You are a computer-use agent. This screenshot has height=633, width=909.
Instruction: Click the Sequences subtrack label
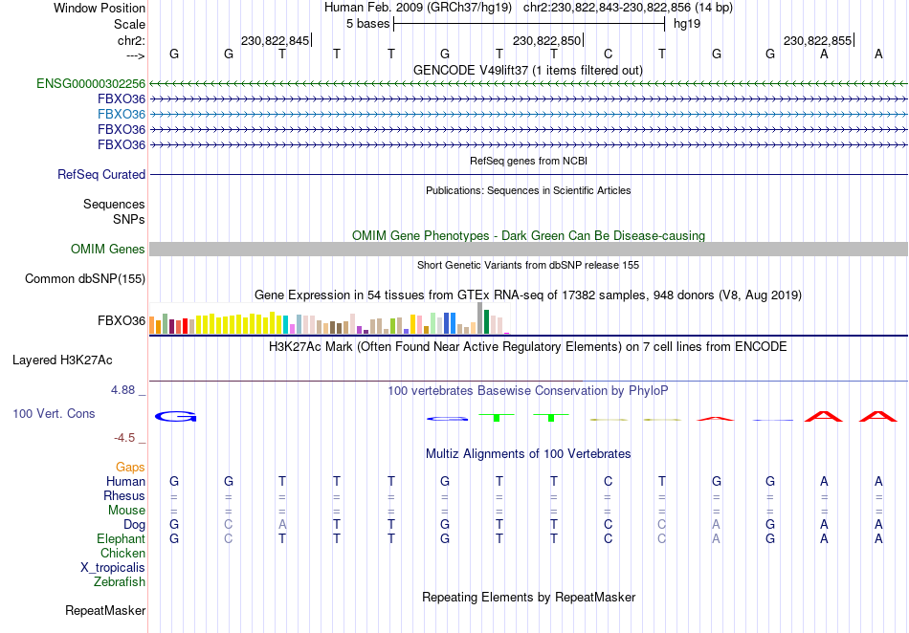click(114, 204)
